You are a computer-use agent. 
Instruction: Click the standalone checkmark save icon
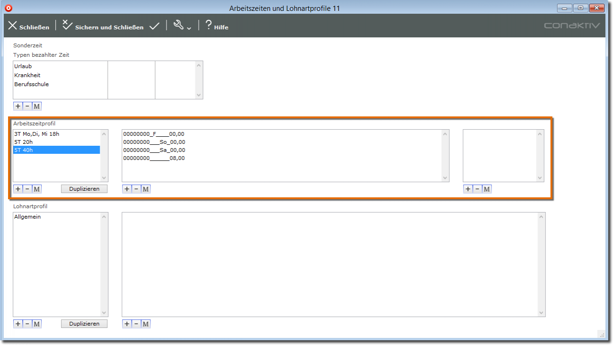pos(154,27)
